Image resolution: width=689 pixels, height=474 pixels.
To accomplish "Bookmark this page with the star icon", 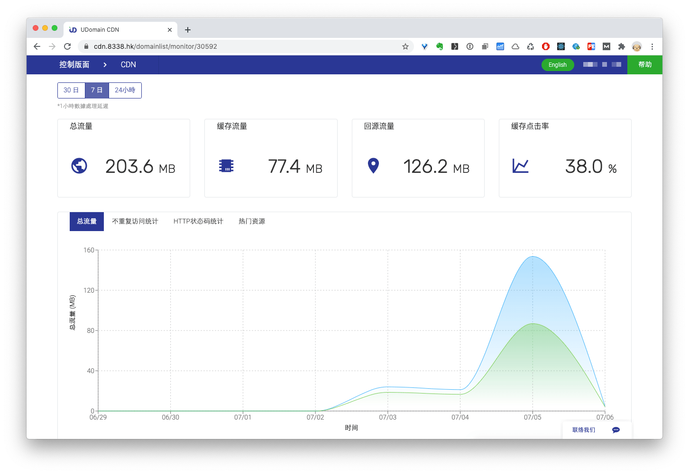I will point(405,46).
